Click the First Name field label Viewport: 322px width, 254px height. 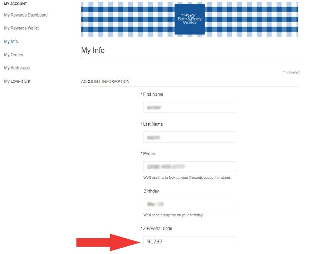click(153, 94)
